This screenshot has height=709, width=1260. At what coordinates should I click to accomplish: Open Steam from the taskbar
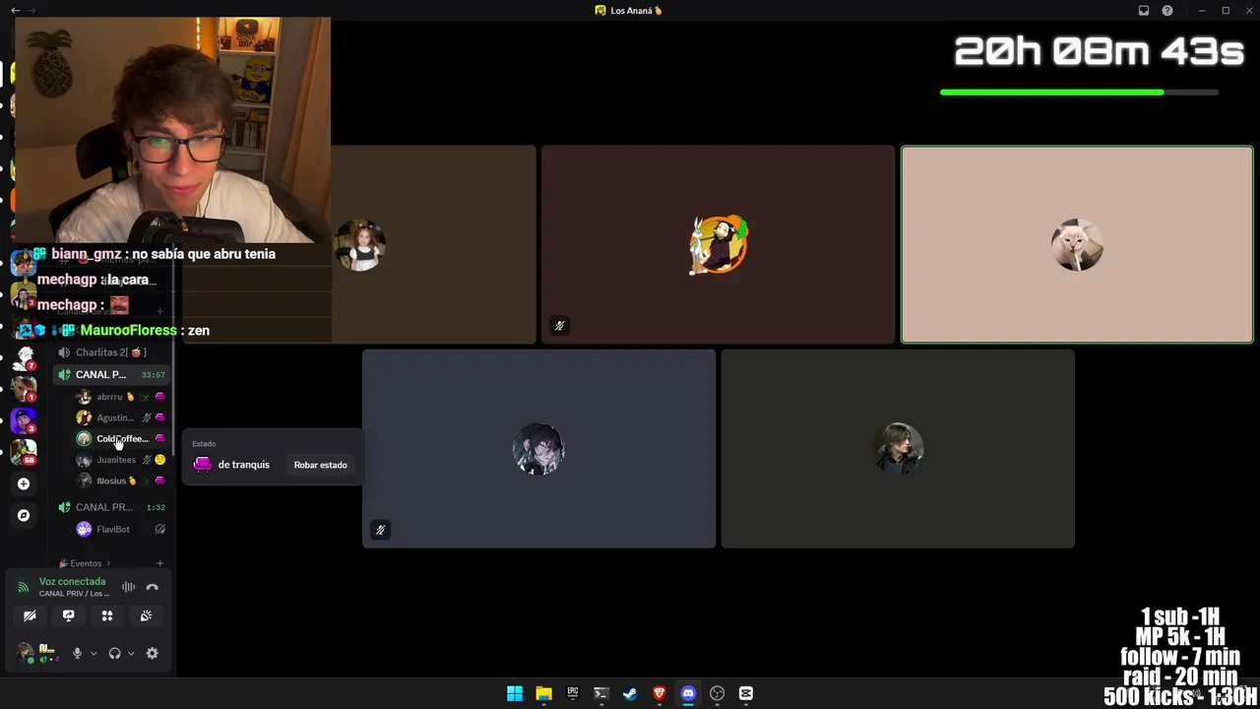click(x=630, y=693)
